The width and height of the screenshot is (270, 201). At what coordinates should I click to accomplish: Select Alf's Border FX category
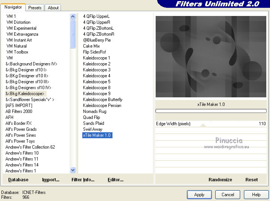tap(18, 123)
